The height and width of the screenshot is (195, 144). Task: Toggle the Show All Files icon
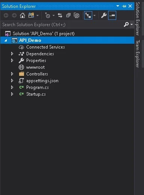click(76, 15)
